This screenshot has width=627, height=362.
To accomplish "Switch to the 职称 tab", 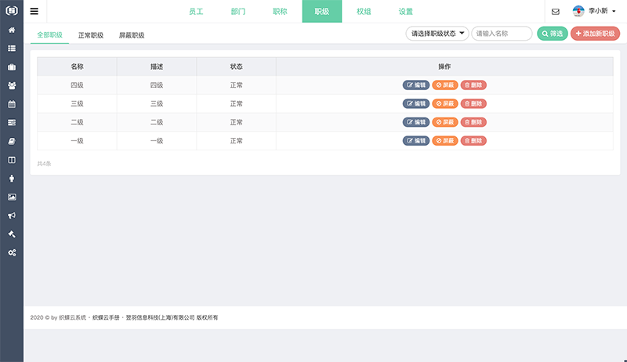I will 280,12.
